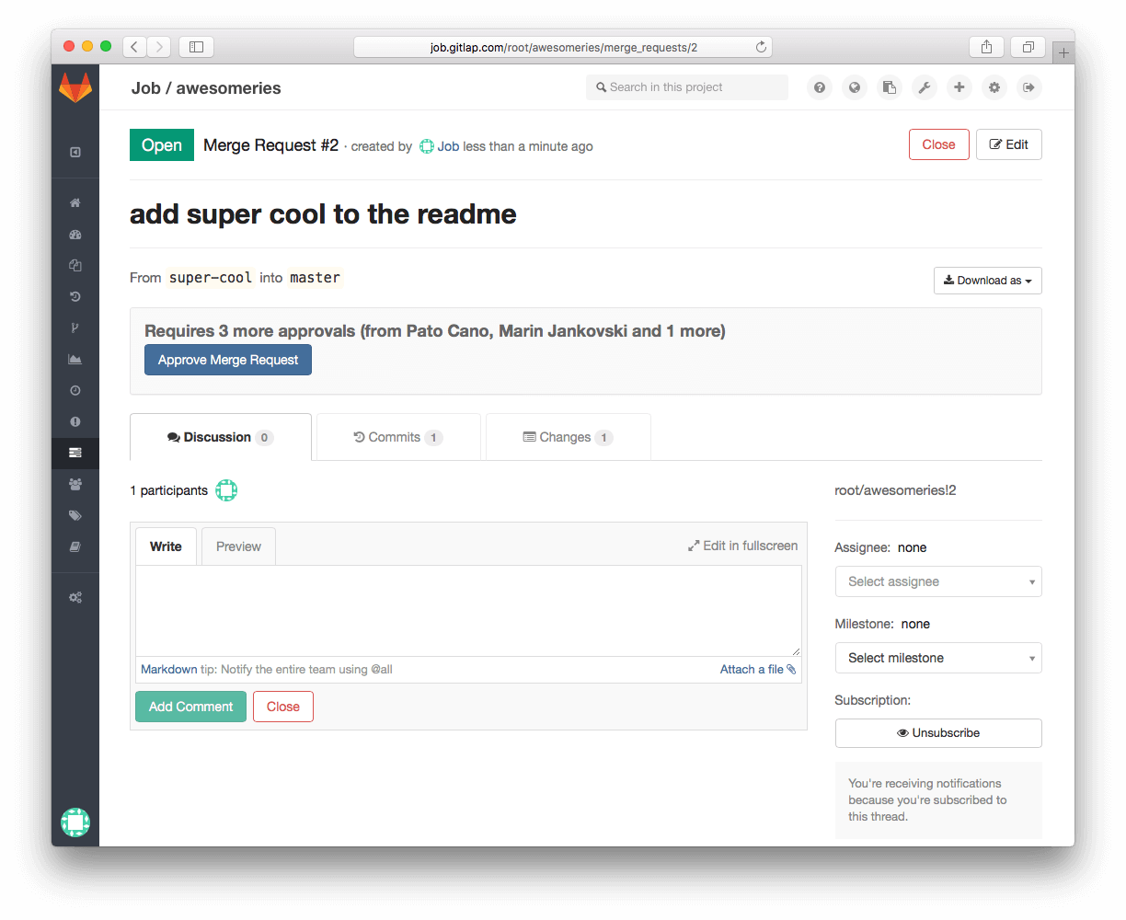Open the home icon in sidebar
This screenshot has height=920, width=1126.
pos(75,203)
